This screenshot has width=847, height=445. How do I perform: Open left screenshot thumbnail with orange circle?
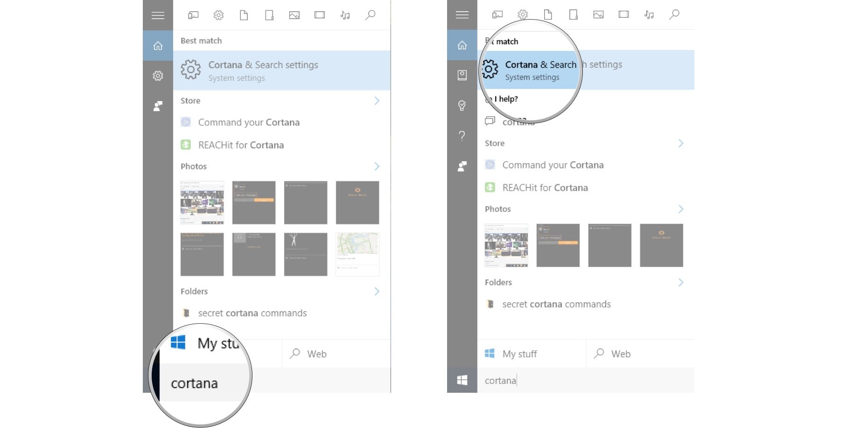tap(357, 203)
